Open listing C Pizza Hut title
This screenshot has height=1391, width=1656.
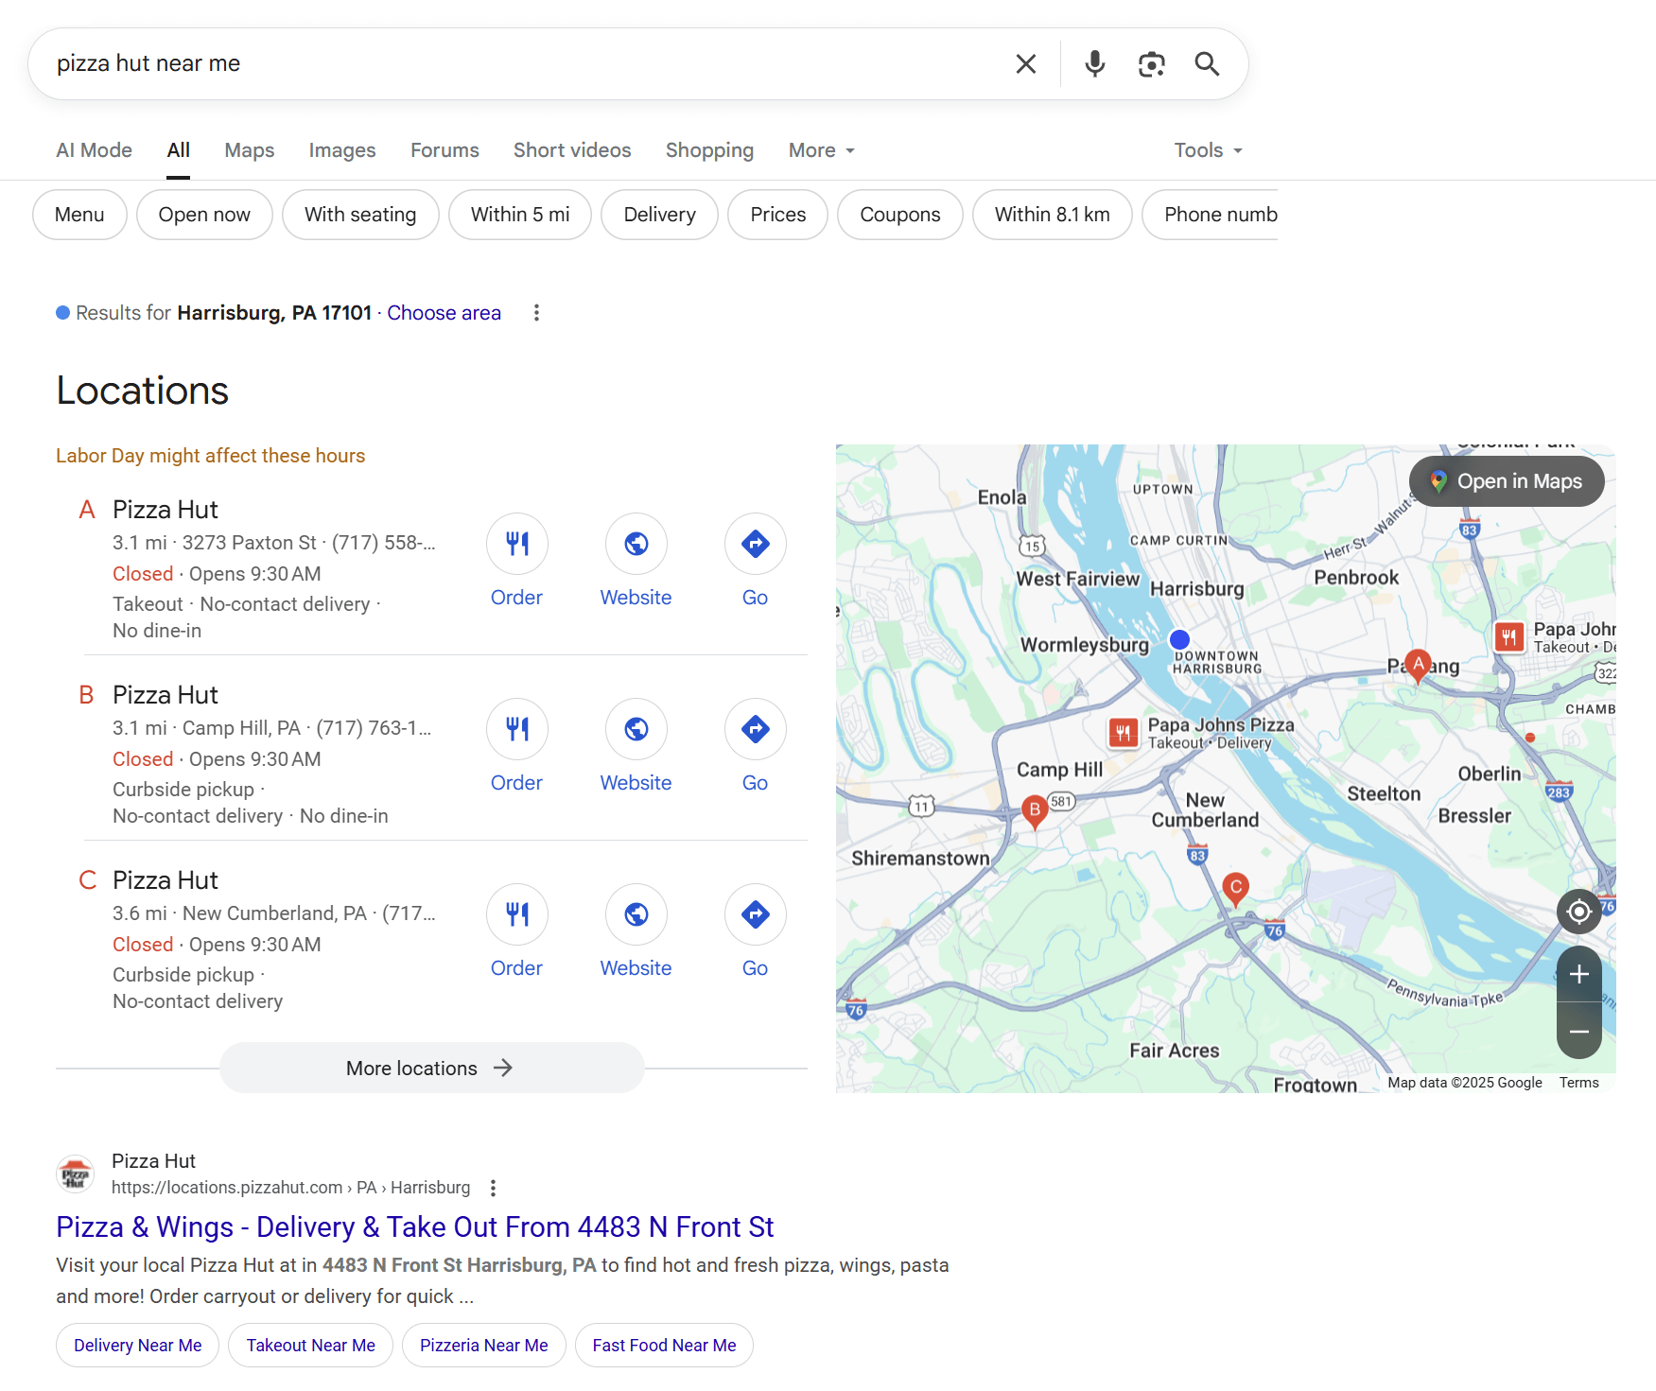pyautogui.click(x=165, y=880)
